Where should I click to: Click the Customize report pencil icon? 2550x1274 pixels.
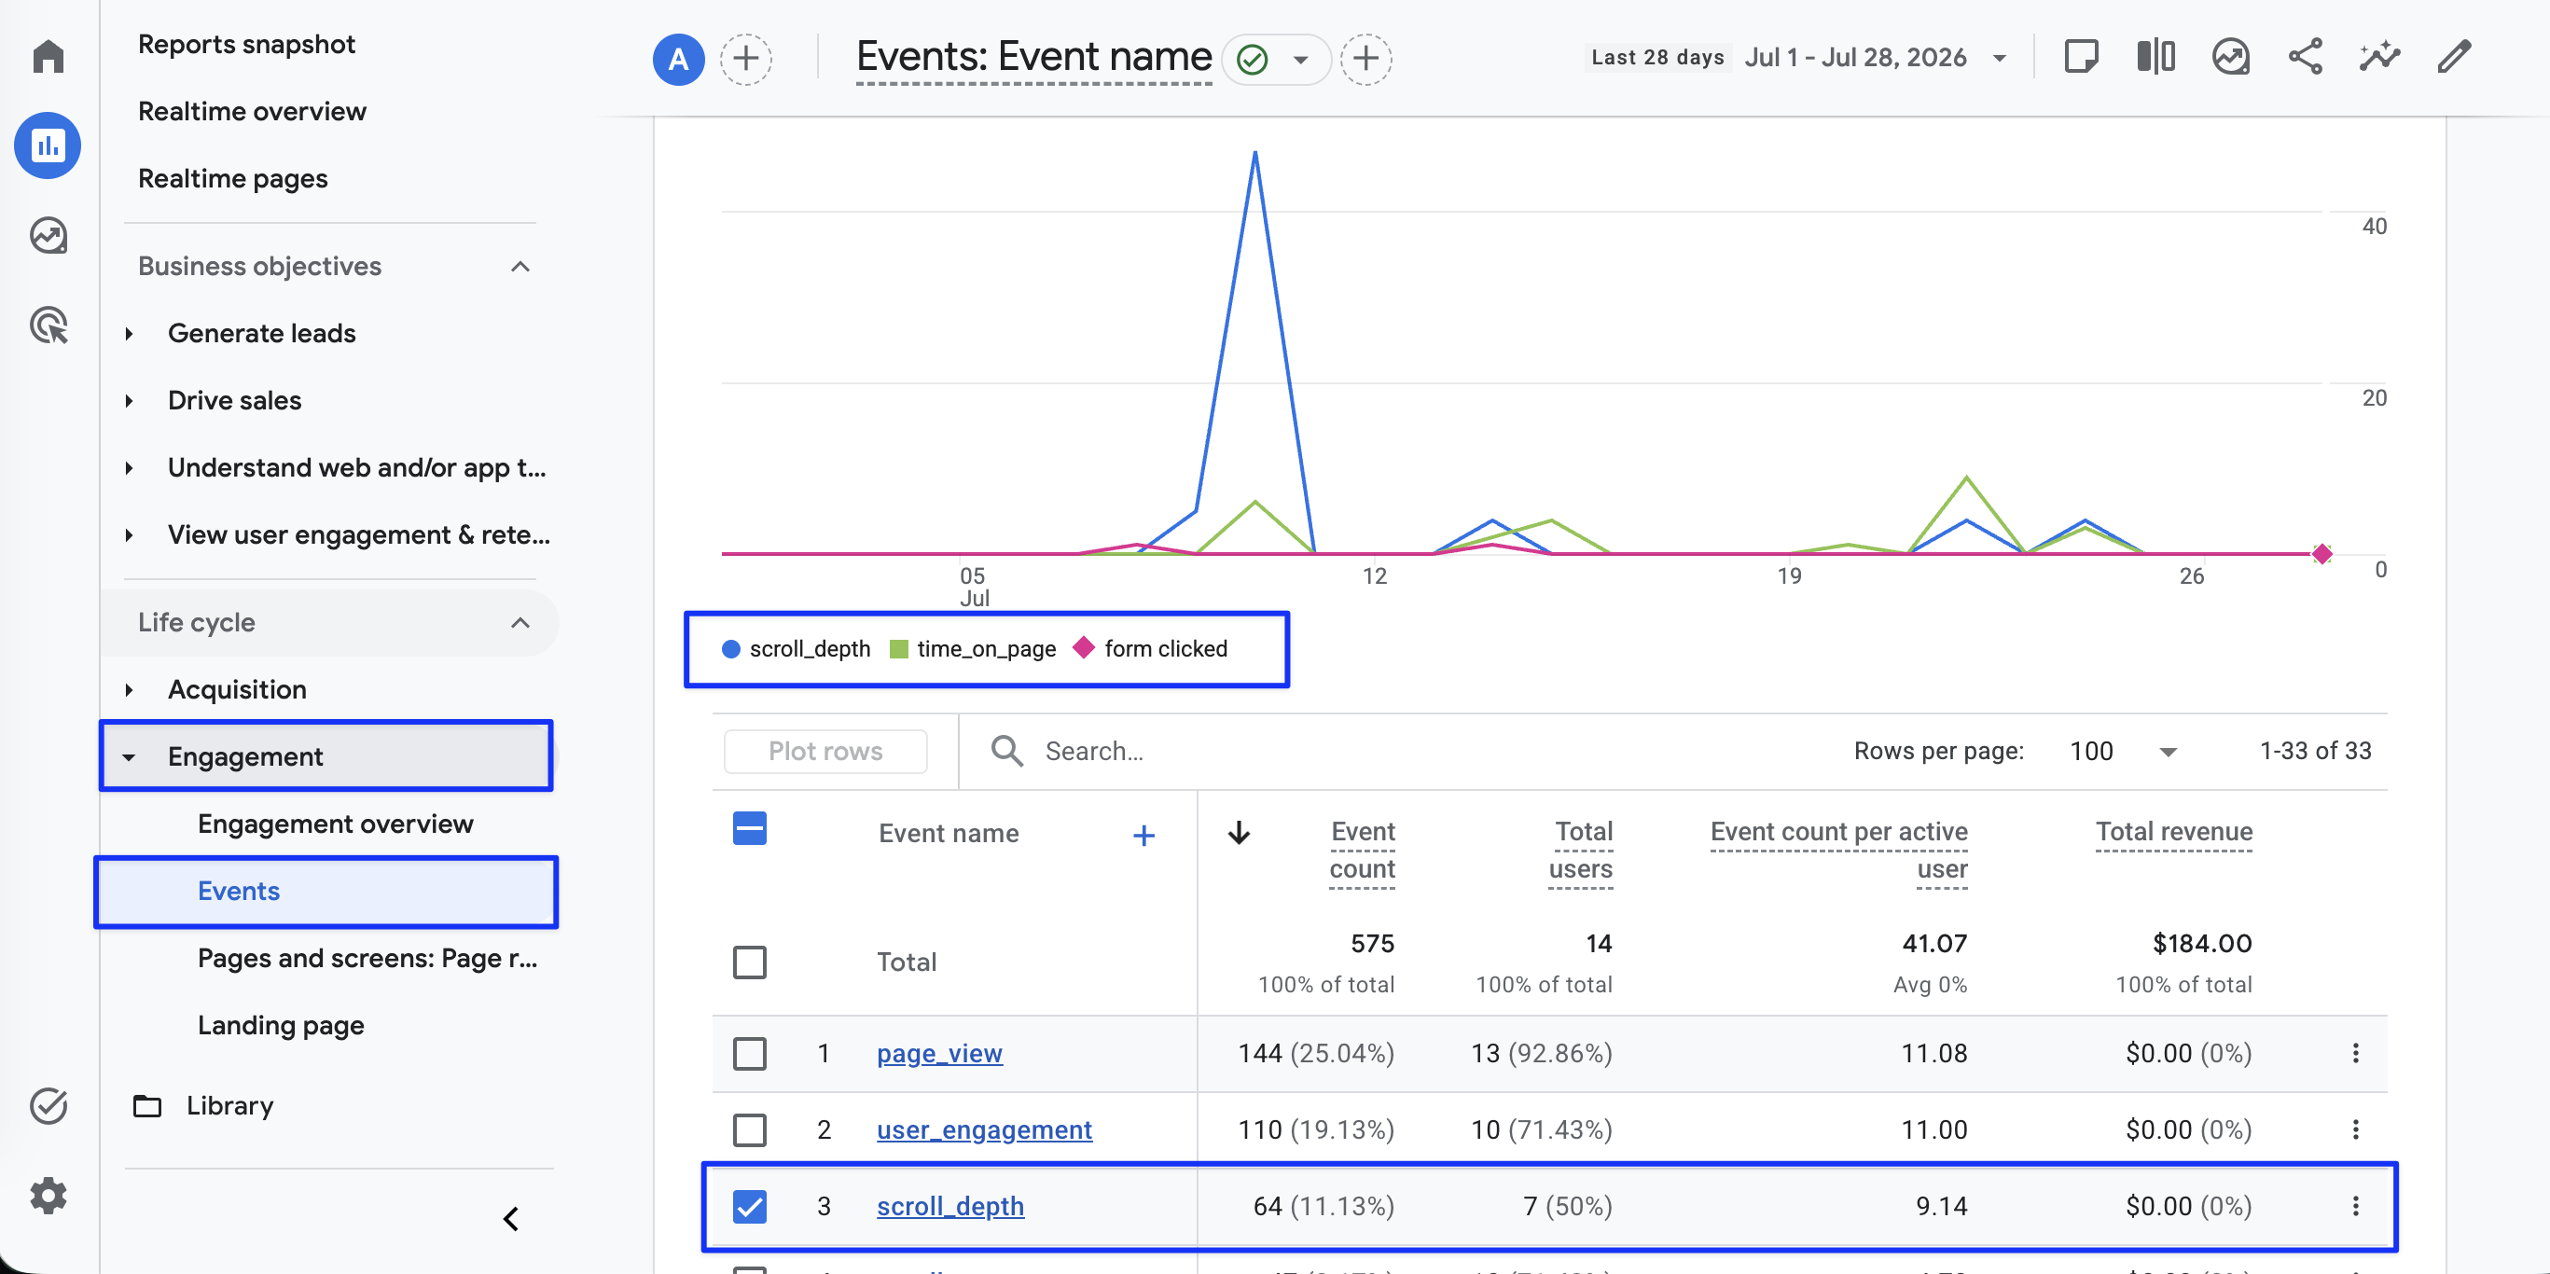pyautogui.click(x=2454, y=58)
